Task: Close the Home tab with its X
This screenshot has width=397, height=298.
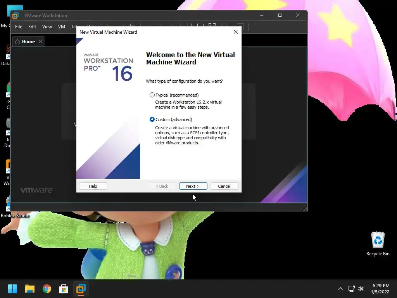Action: [40, 41]
